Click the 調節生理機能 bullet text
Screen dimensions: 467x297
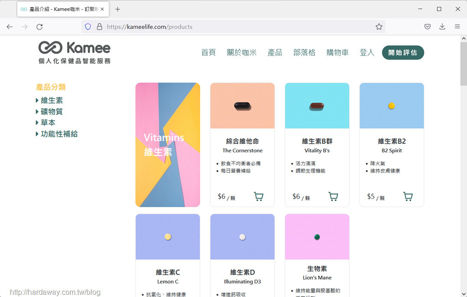(x=310, y=171)
